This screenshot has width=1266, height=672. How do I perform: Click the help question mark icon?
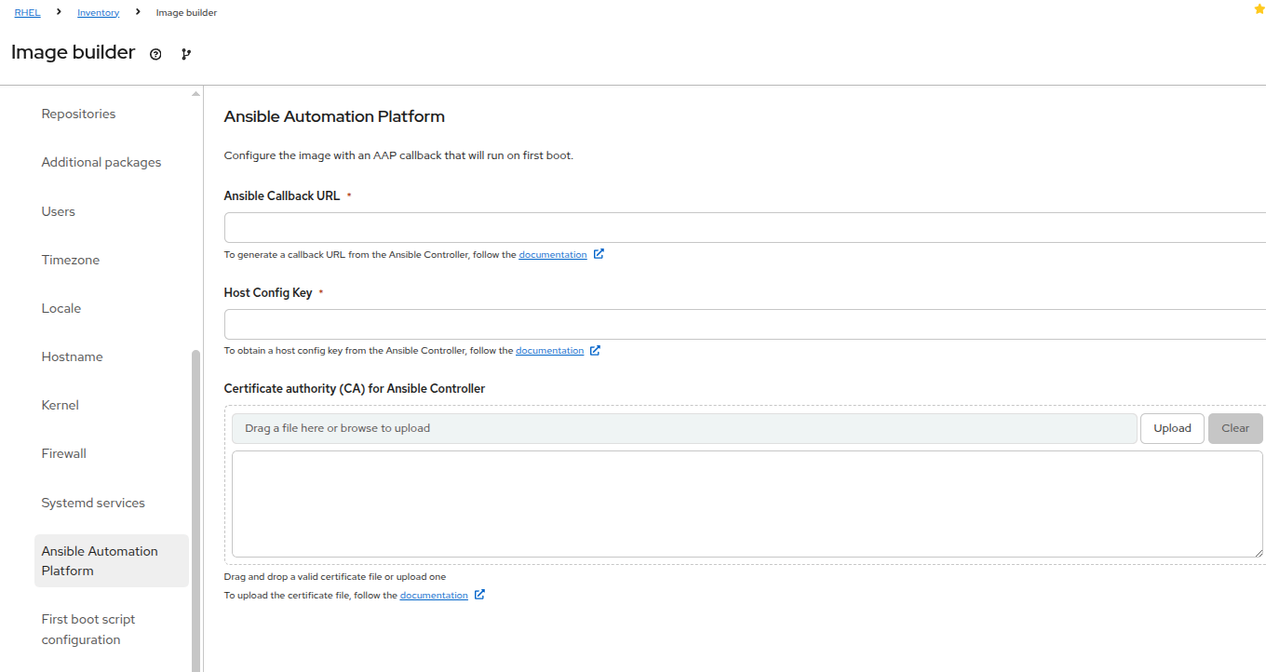[x=155, y=54]
